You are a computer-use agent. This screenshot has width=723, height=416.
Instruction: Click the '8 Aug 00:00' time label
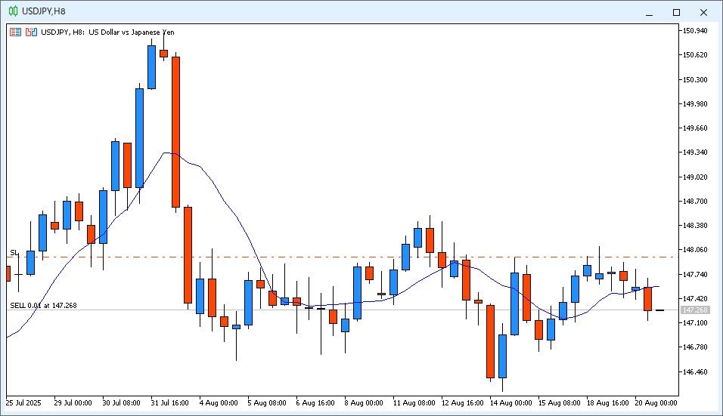364,403
